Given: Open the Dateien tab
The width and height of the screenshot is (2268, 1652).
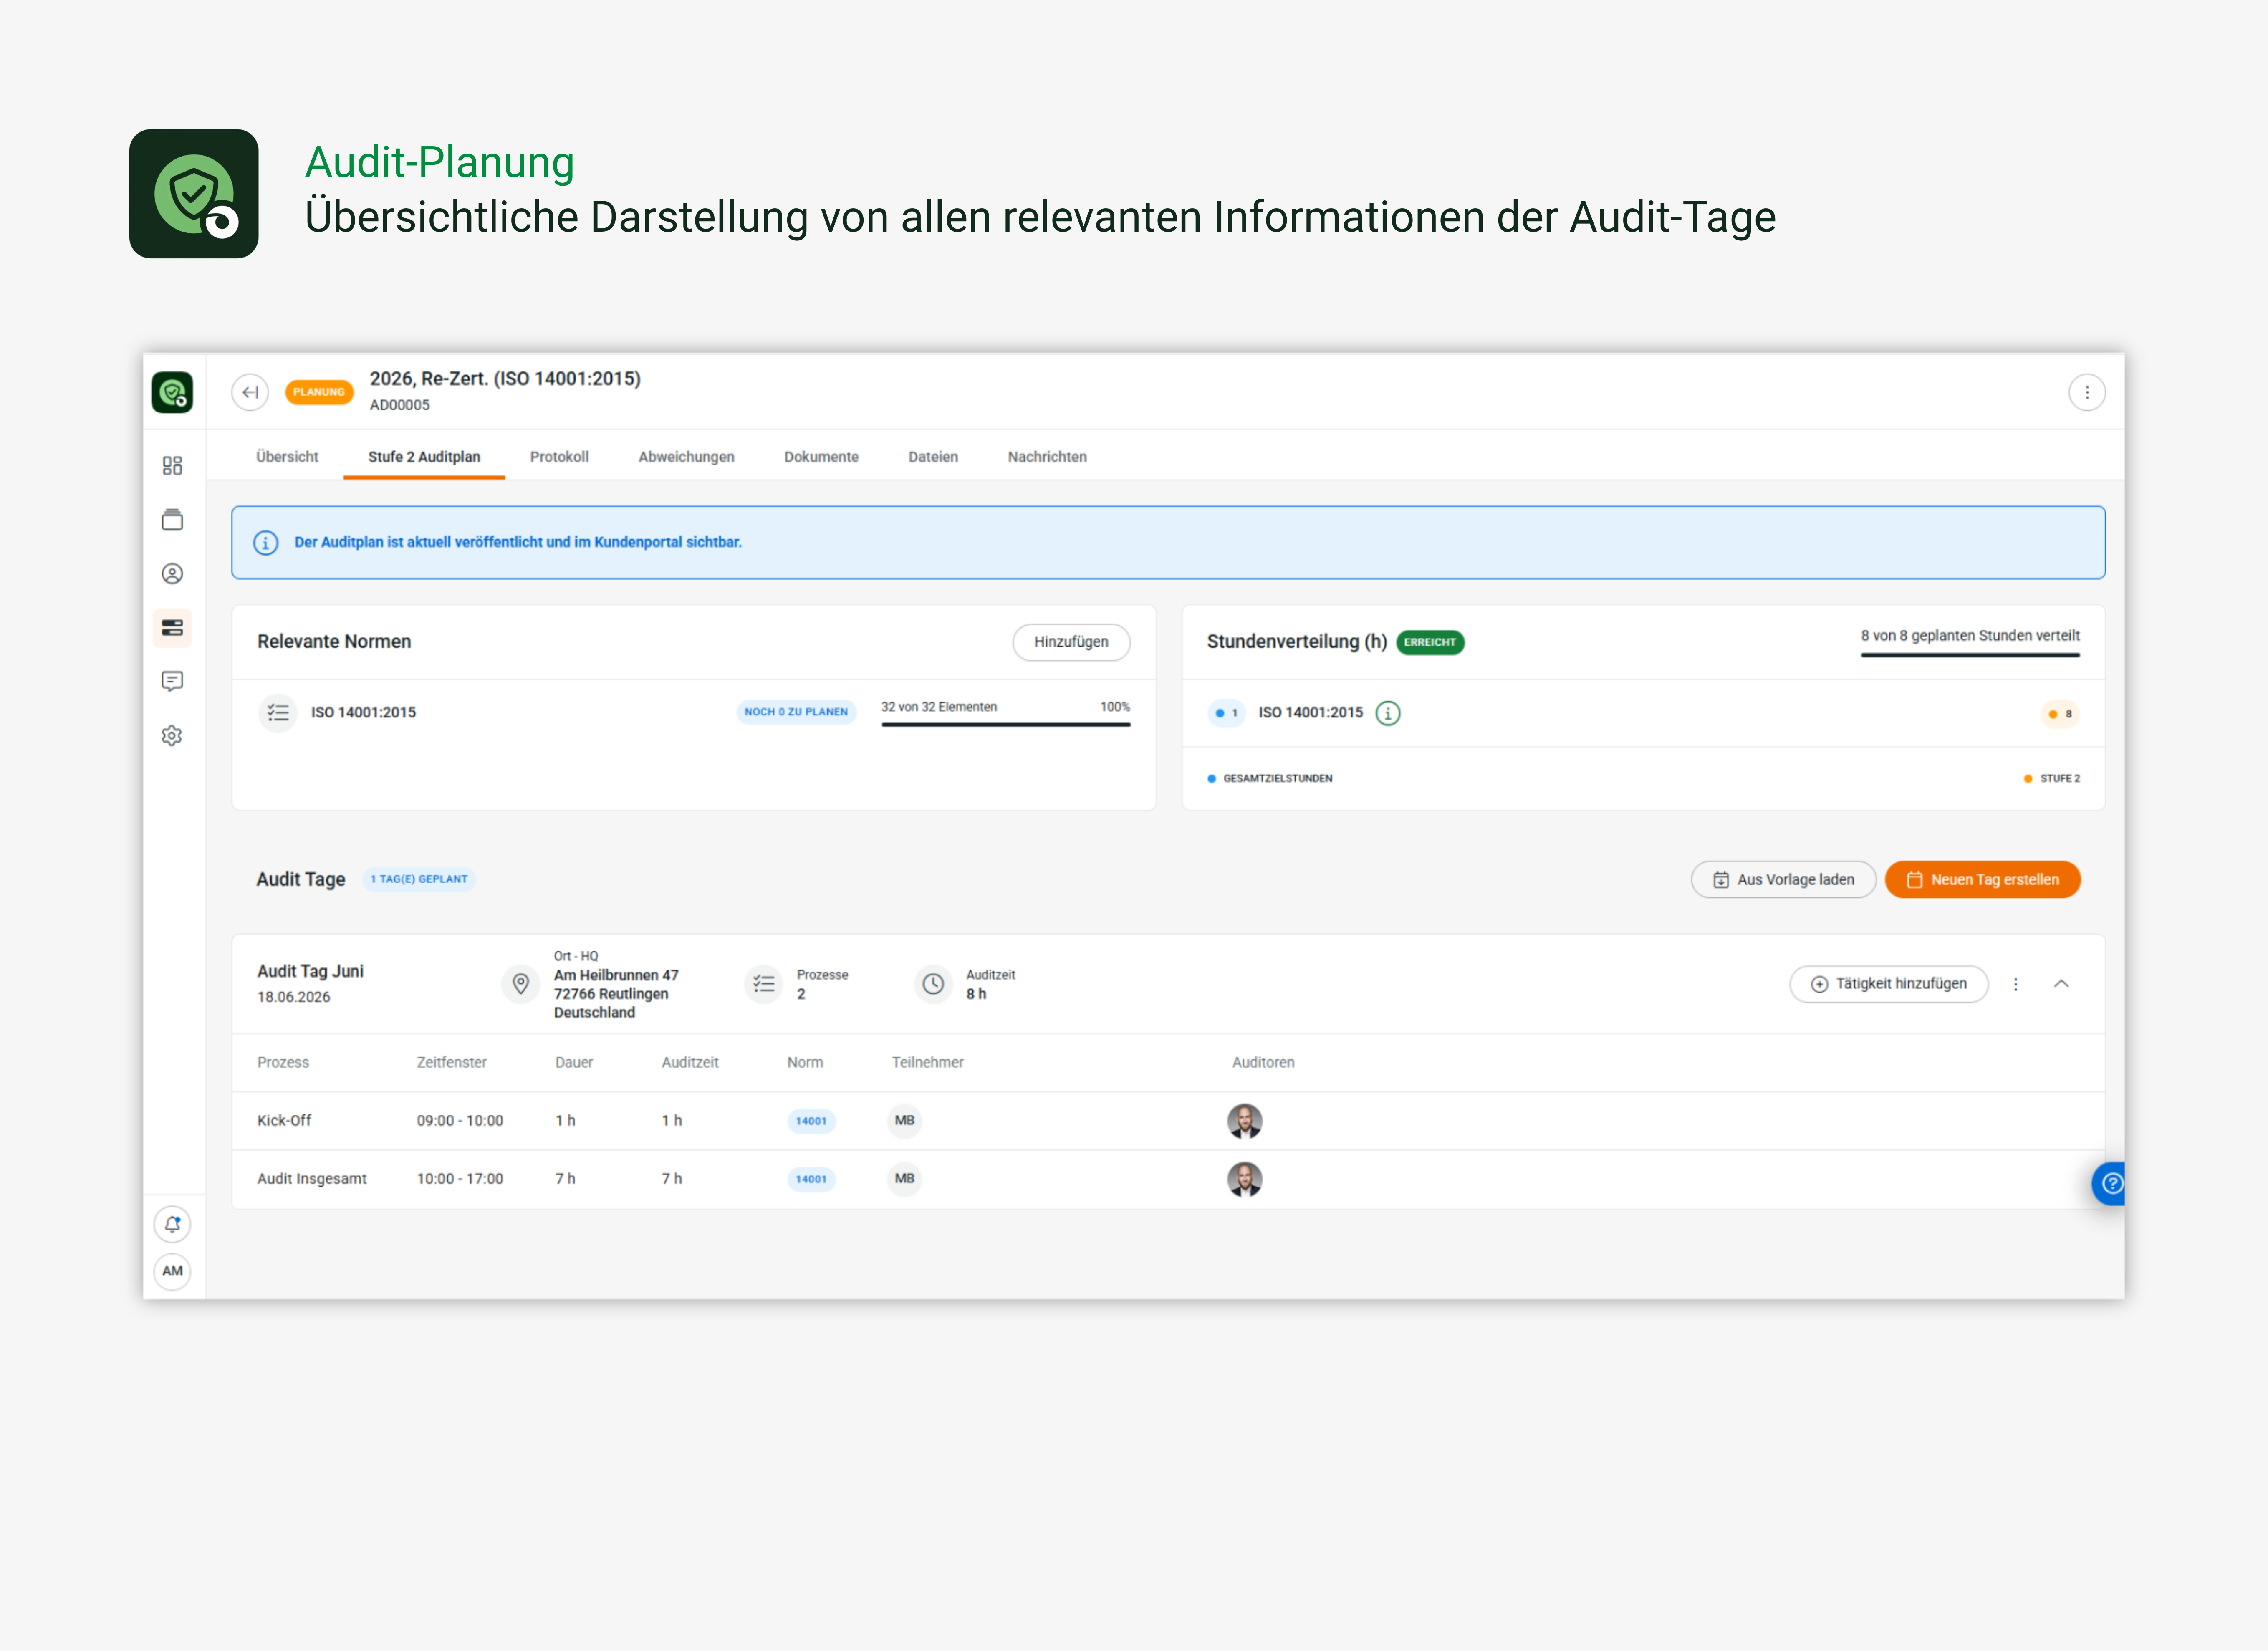Looking at the screenshot, I should (x=933, y=457).
